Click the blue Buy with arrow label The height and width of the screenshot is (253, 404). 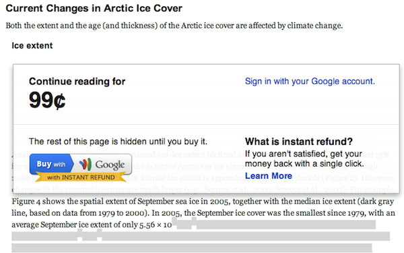point(52,164)
